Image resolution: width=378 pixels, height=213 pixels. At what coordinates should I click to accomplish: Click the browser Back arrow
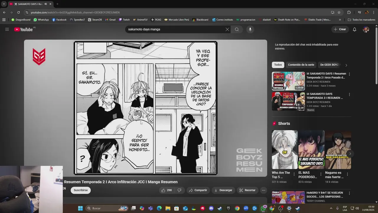point(4,12)
